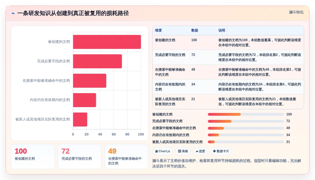Image resolution: width=315 pixels, height=180 pixels.
Task: Click the 漏斗转化 label in header
Action: (x=296, y=12)
